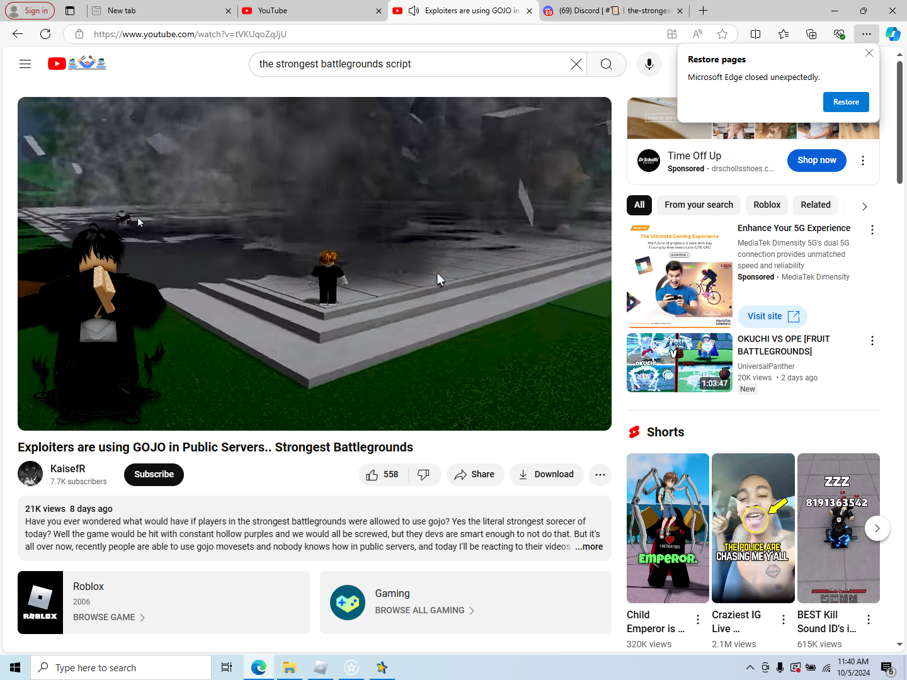The height and width of the screenshot is (680, 907).
Task: Show more filter chips with right arrow
Action: pos(864,206)
